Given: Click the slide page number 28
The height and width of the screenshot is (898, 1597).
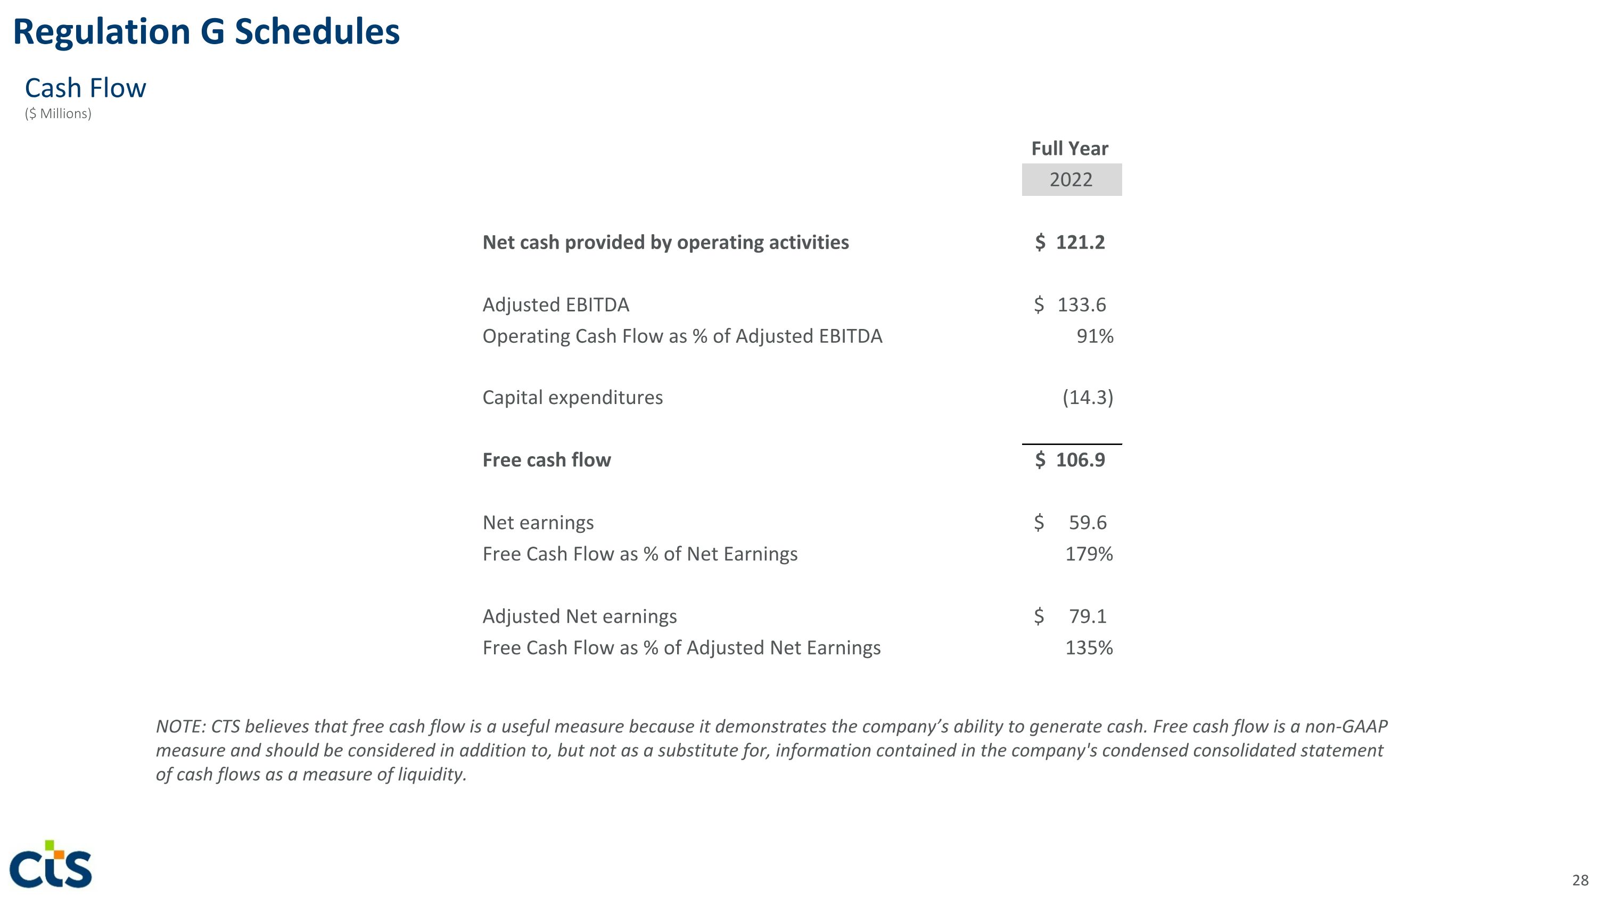Looking at the screenshot, I should 1580,880.
